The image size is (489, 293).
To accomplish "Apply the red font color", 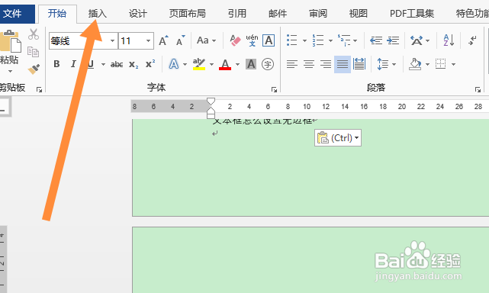I will click(225, 64).
